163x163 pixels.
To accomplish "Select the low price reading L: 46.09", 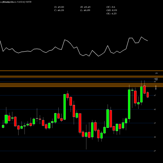I will click(85, 10).
